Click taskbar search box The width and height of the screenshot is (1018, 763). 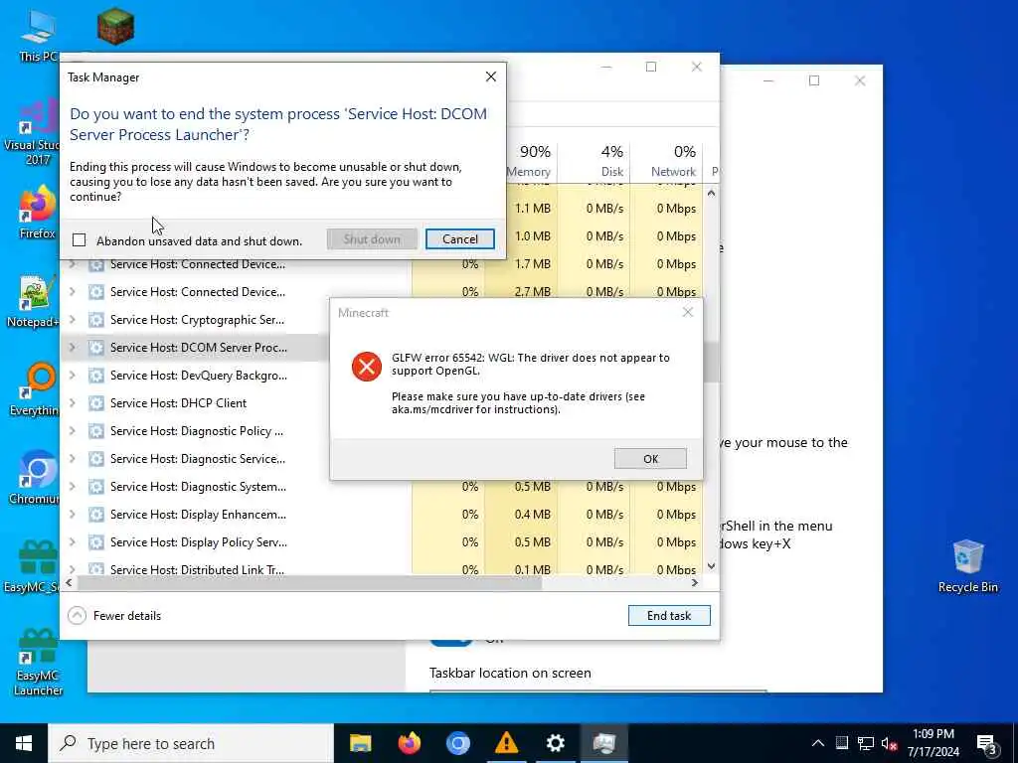pyautogui.click(x=191, y=743)
